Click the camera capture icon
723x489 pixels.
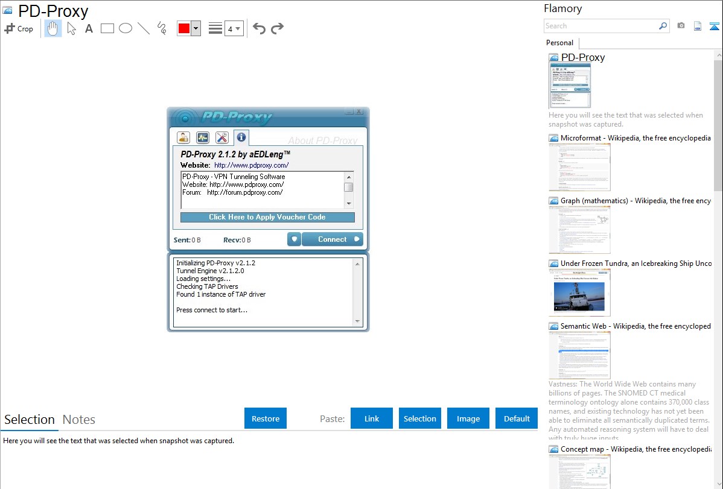click(681, 26)
